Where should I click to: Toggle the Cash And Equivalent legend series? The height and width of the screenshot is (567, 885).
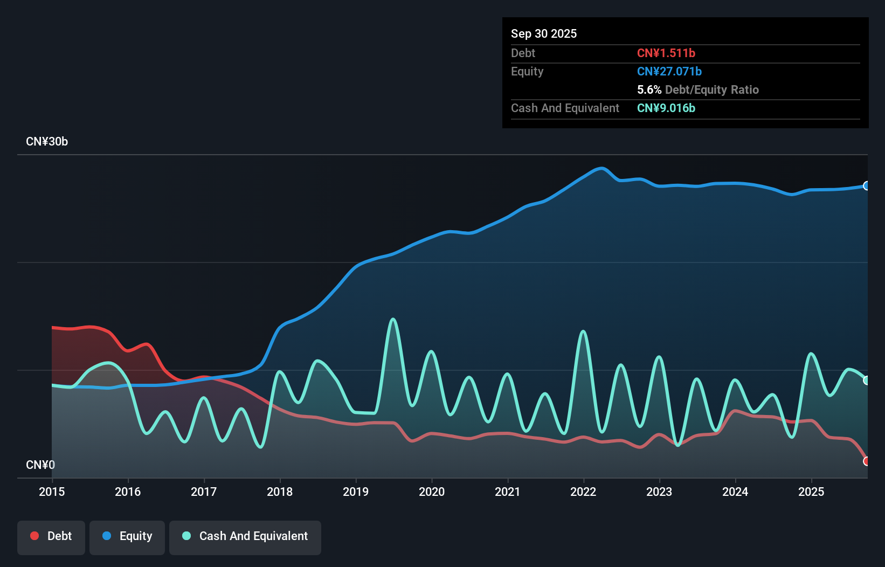click(x=245, y=536)
